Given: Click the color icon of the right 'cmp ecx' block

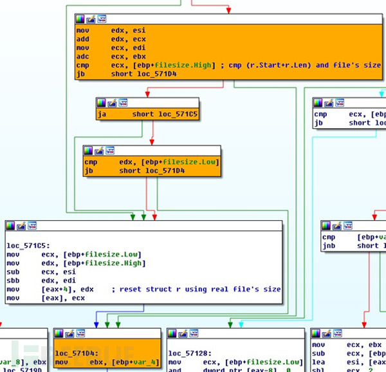Looking at the screenshot, I should tap(318, 103).
